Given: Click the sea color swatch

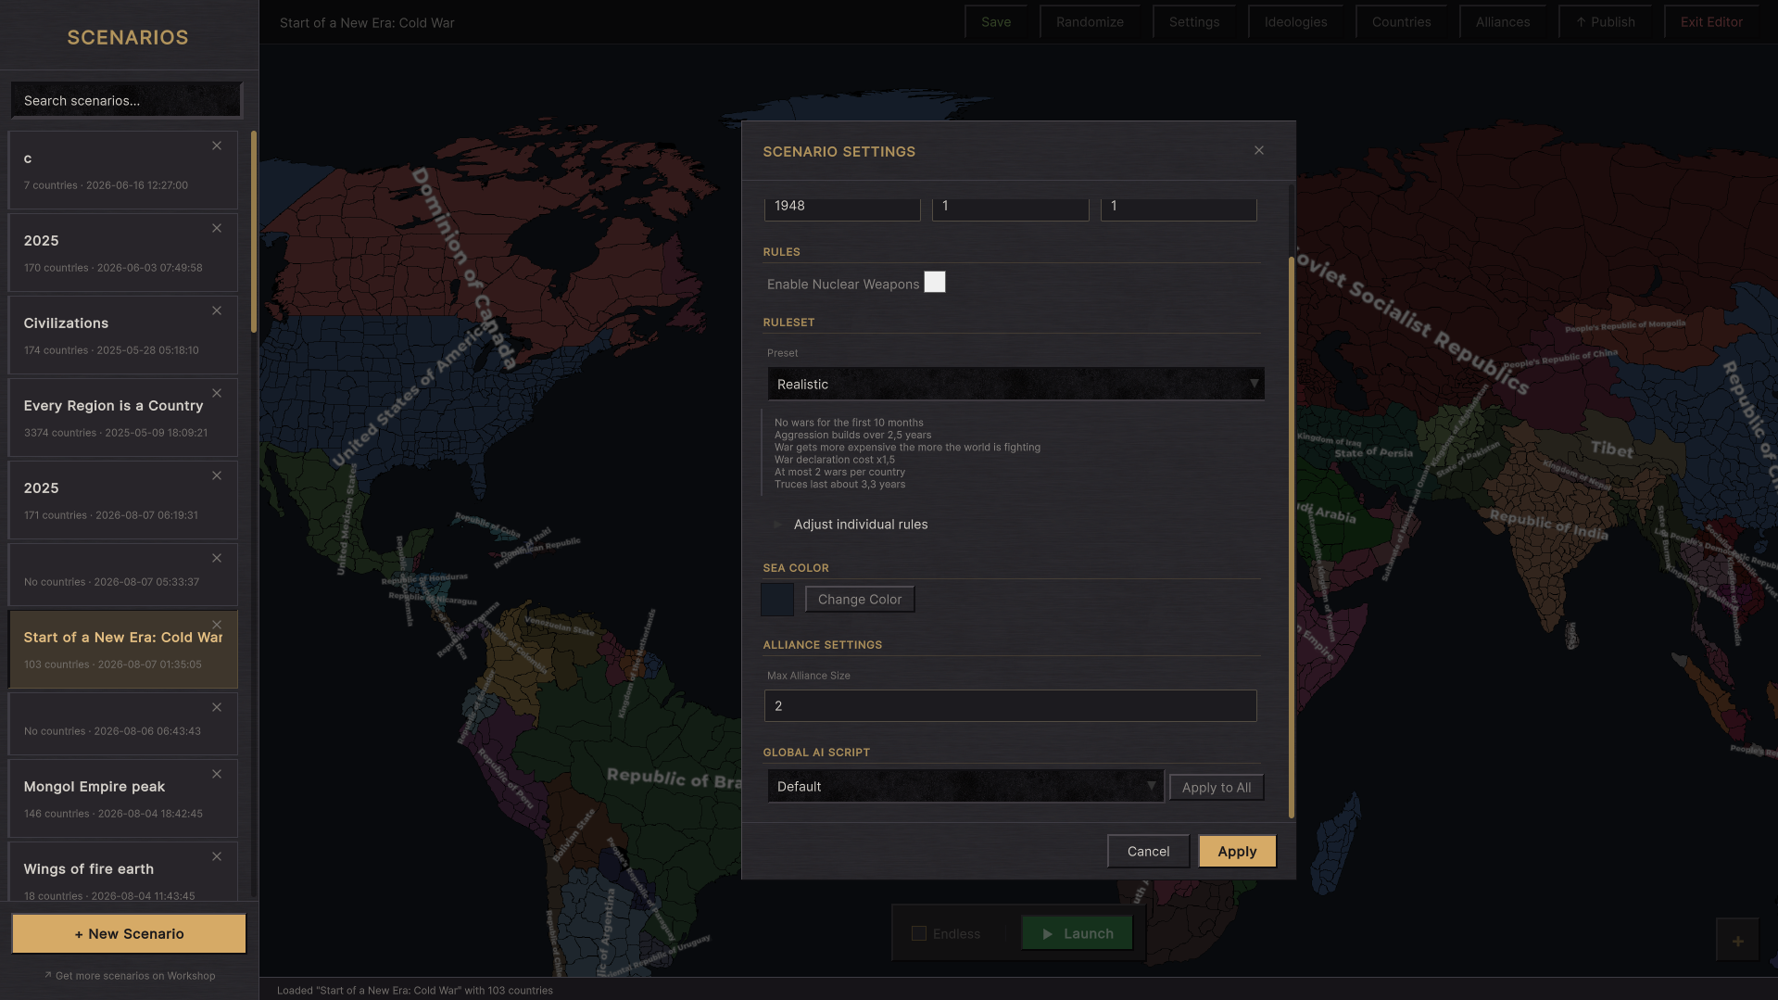Looking at the screenshot, I should pos(777,600).
